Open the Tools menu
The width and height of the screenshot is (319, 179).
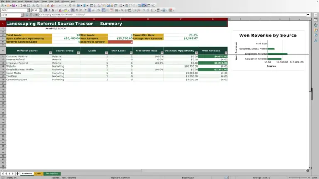(x=57, y=1)
